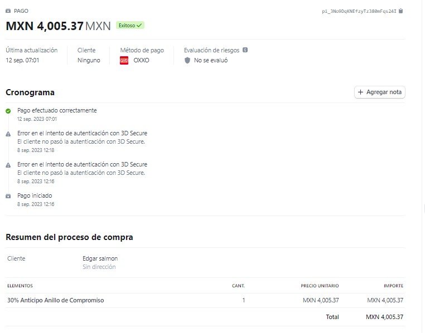Click the shield icon next to No se evaluó
The width and height of the screenshot is (425, 333).
pyautogui.click(x=187, y=60)
